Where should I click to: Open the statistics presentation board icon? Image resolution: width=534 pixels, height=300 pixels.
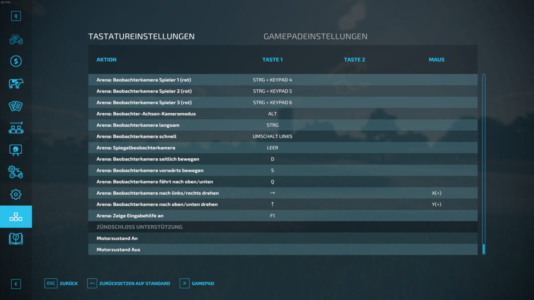pyautogui.click(x=16, y=150)
